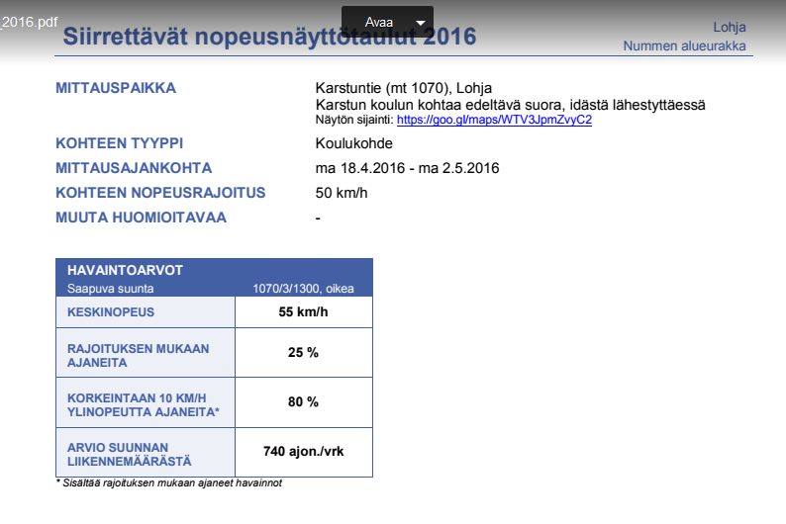
Task: Click the KESKINOPEUS table row label
Action: (x=110, y=312)
